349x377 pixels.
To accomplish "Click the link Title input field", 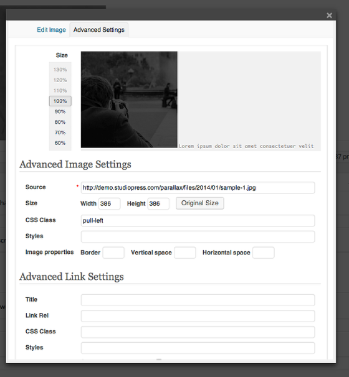I will (198, 300).
